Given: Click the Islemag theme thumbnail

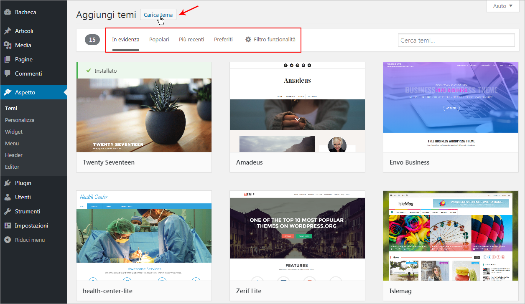Looking at the screenshot, I should [x=451, y=236].
